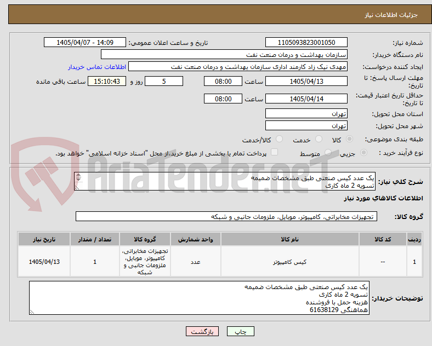Screen dimensions: 432x346
Task: Click the scroll down arrow in description box
Action: pyautogui.click(x=78, y=180)
